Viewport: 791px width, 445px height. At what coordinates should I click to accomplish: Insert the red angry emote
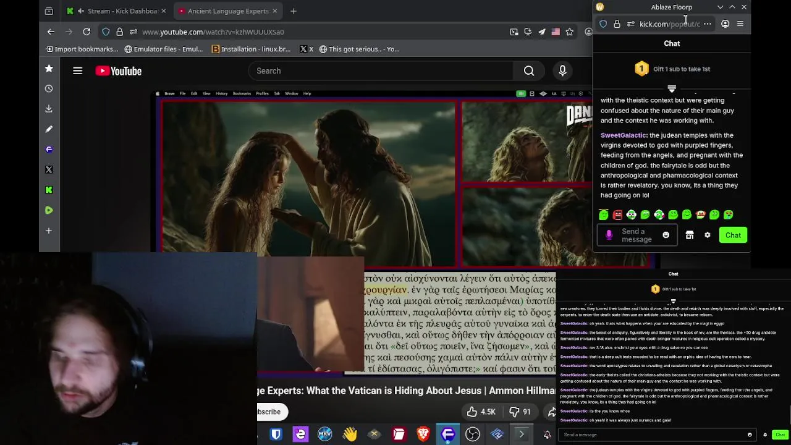(x=617, y=214)
